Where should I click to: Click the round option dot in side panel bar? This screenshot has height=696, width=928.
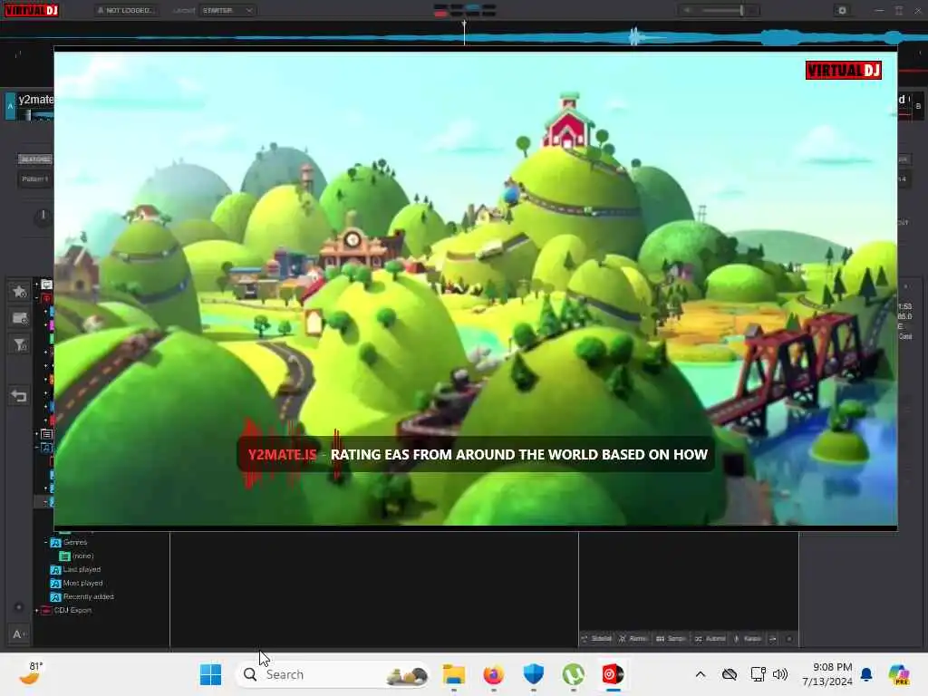tap(789, 639)
